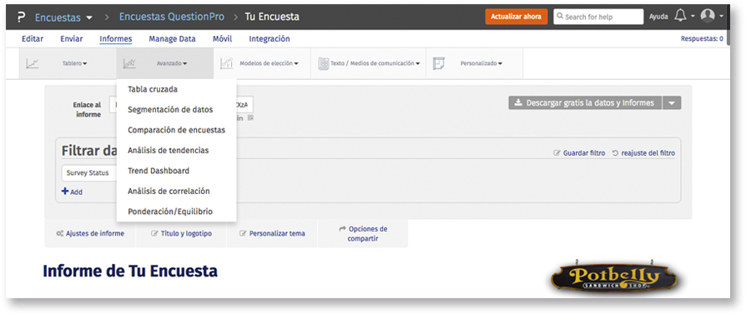The width and height of the screenshot is (751, 324).
Task: Focus the Search for help field
Action: click(x=598, y=17)
